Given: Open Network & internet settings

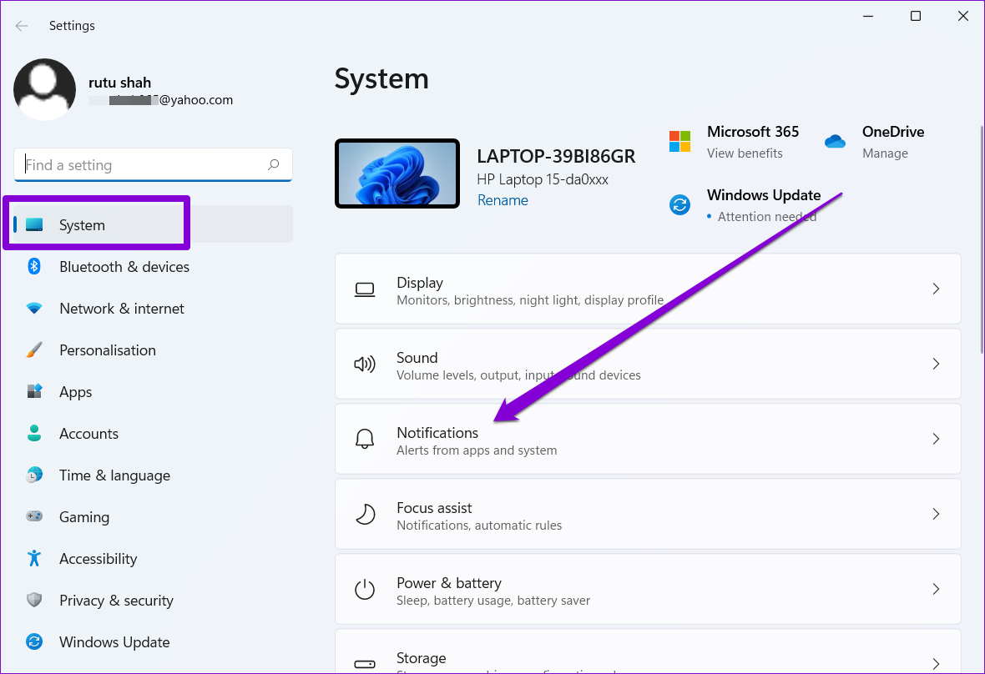Looking at the screenshot, I should point(153,308).
